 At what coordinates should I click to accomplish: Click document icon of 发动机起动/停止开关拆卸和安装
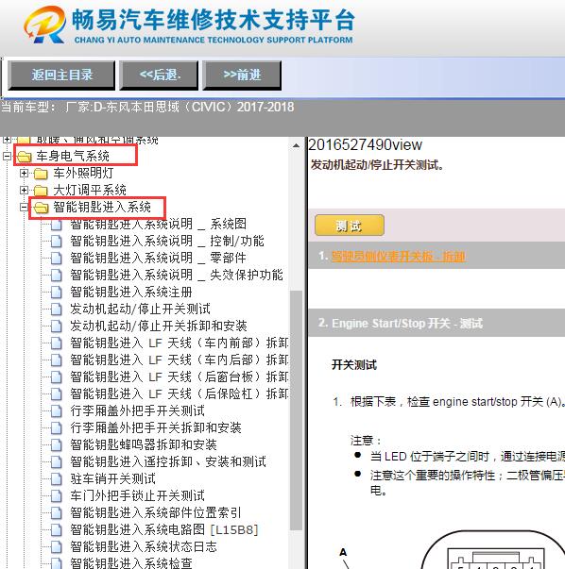pos(57,326)
